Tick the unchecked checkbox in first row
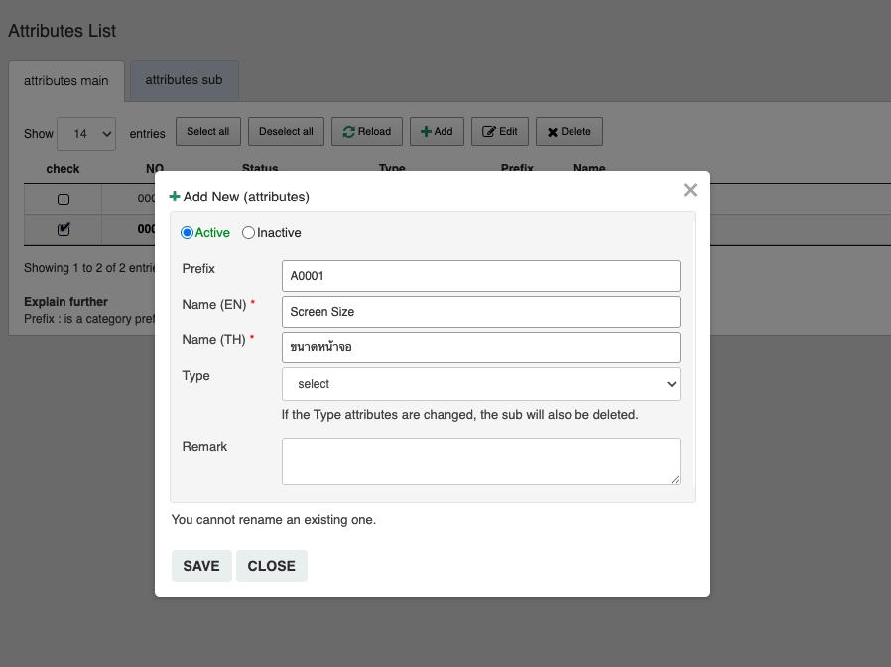Viewport: 891px width, 667px height. (64, 200)
